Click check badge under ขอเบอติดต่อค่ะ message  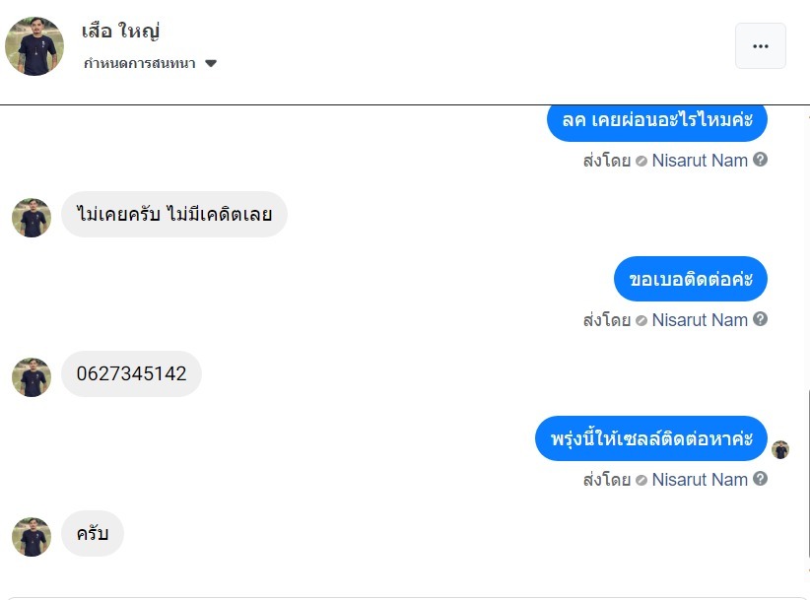tap(641, 320)
